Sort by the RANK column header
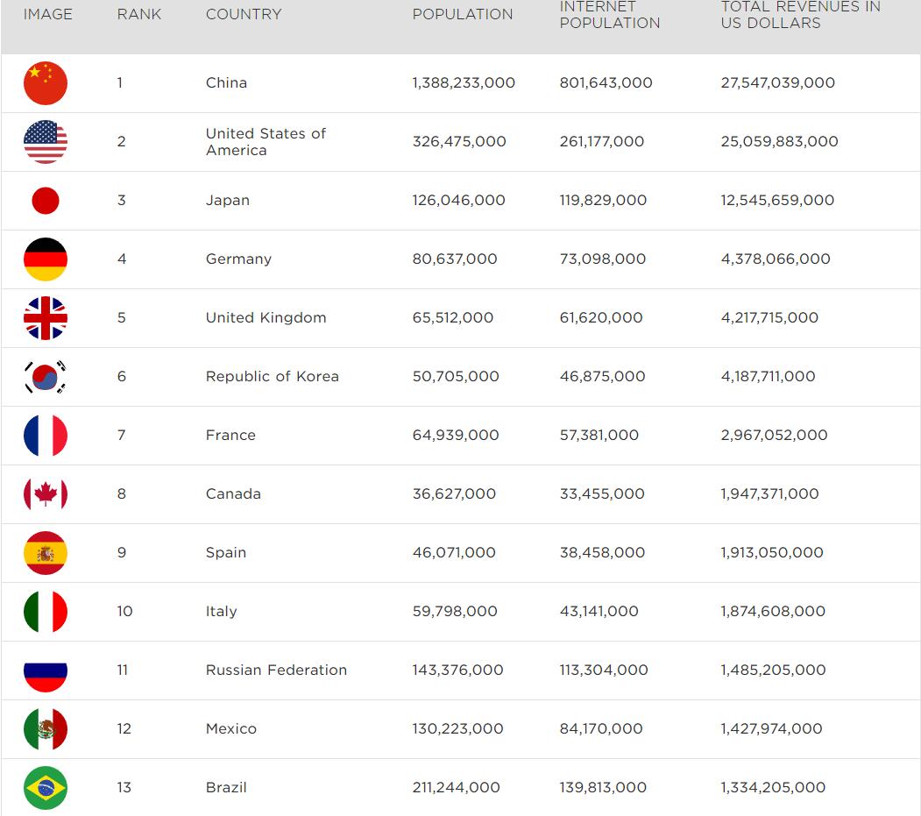 coord(139,15)
